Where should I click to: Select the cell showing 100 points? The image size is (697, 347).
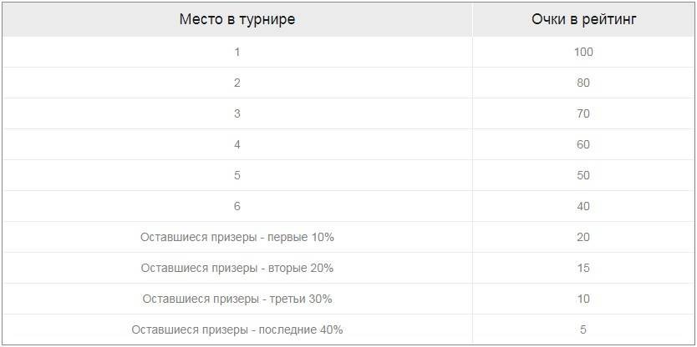click(x=583, y=52)
